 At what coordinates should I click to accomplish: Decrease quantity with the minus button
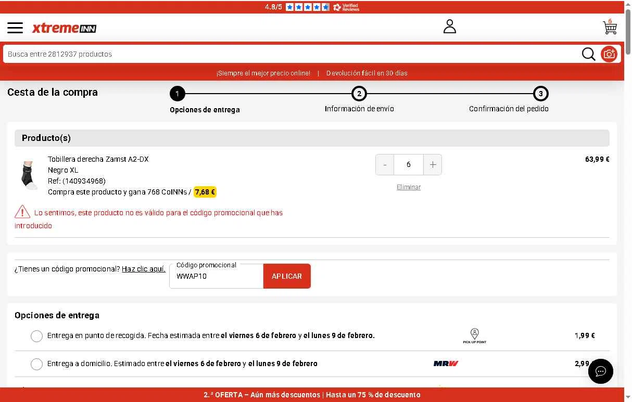(x=385, y=165)
